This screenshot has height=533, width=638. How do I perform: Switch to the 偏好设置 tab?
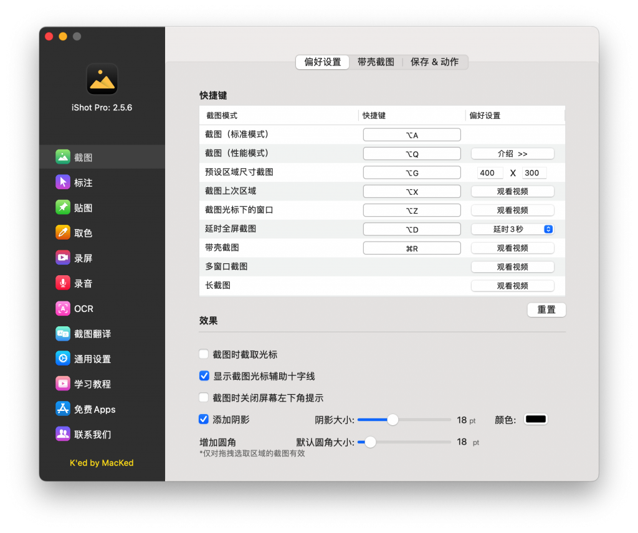coord(322,62)
